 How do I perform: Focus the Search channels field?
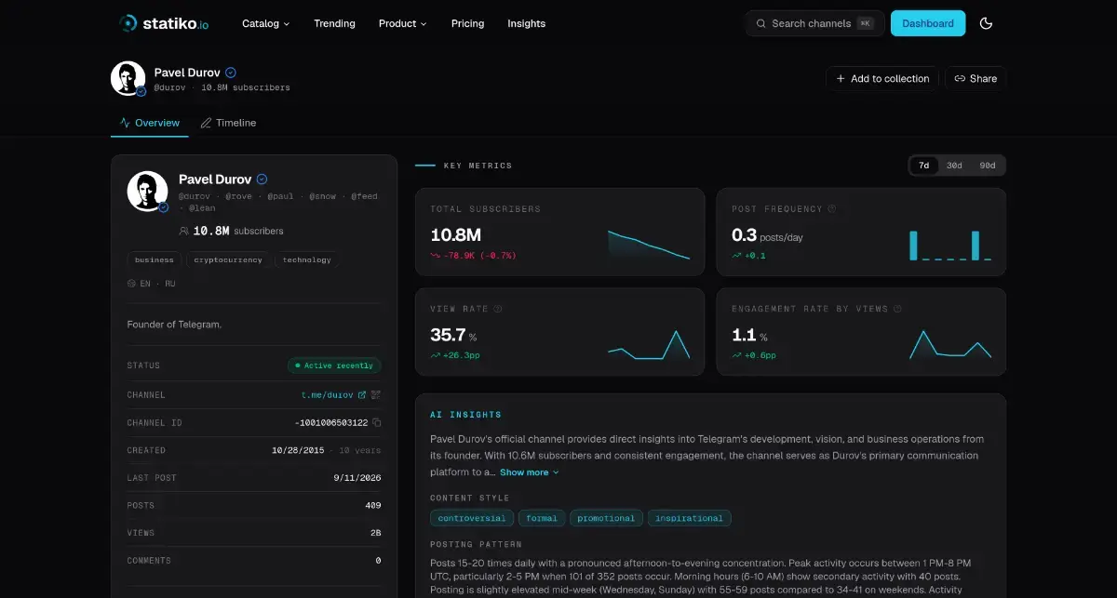[814, 23]
